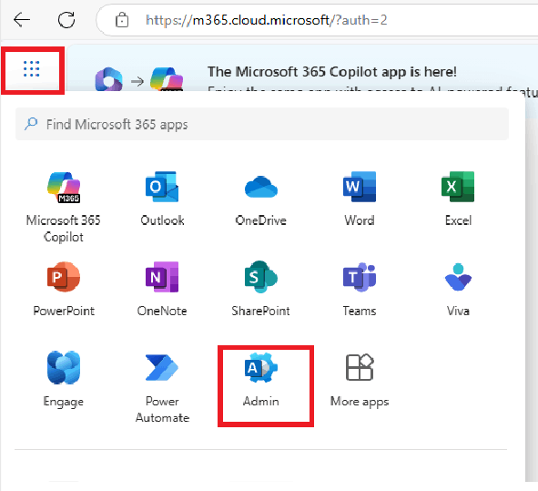
Task: Click the magnifier icon in the app search
Action: (x=31, y=124)
